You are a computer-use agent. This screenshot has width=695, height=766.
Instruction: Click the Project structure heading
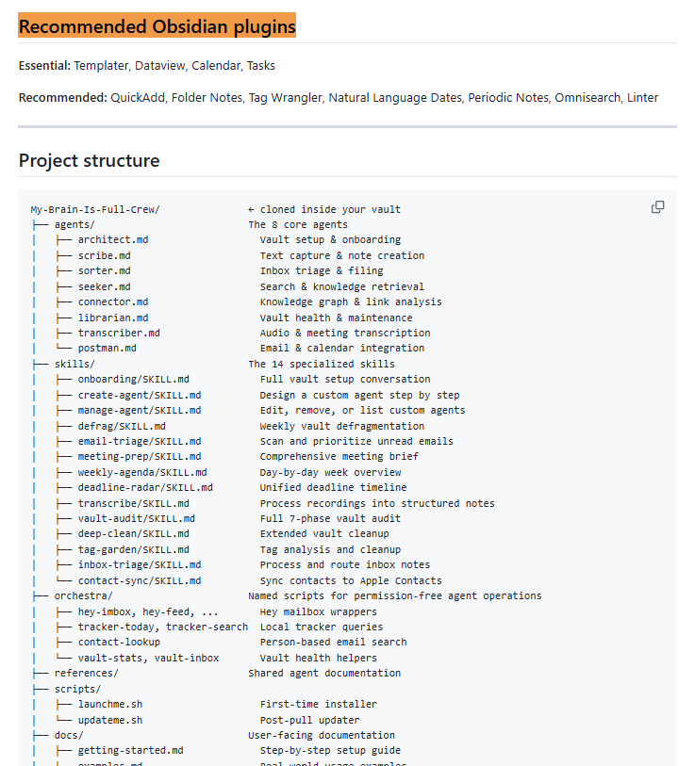(x=89, y=161)
